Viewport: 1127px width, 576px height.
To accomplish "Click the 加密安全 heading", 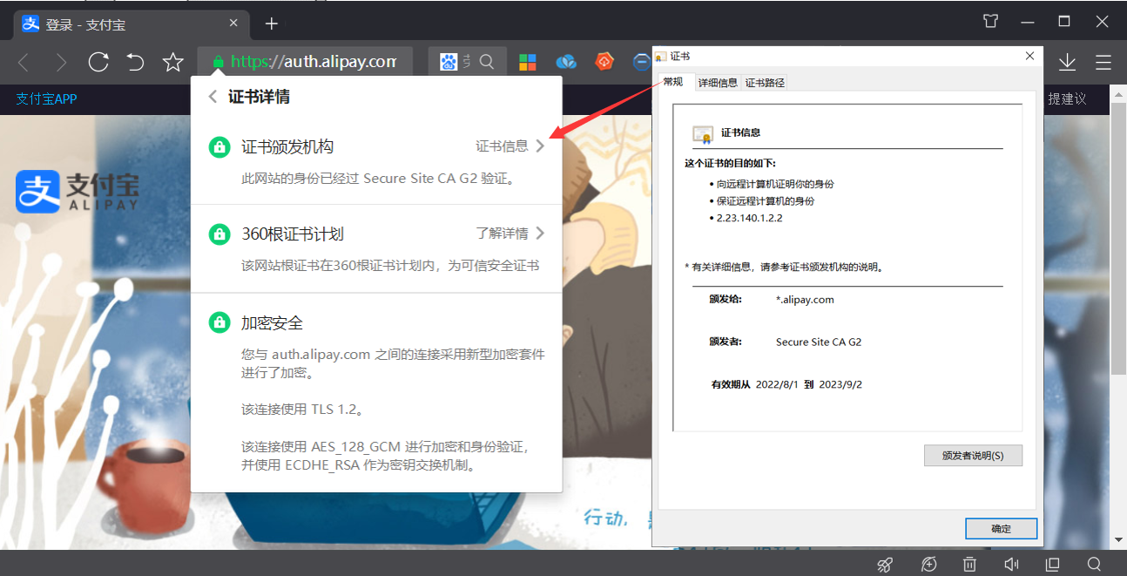I will [272, 322].
